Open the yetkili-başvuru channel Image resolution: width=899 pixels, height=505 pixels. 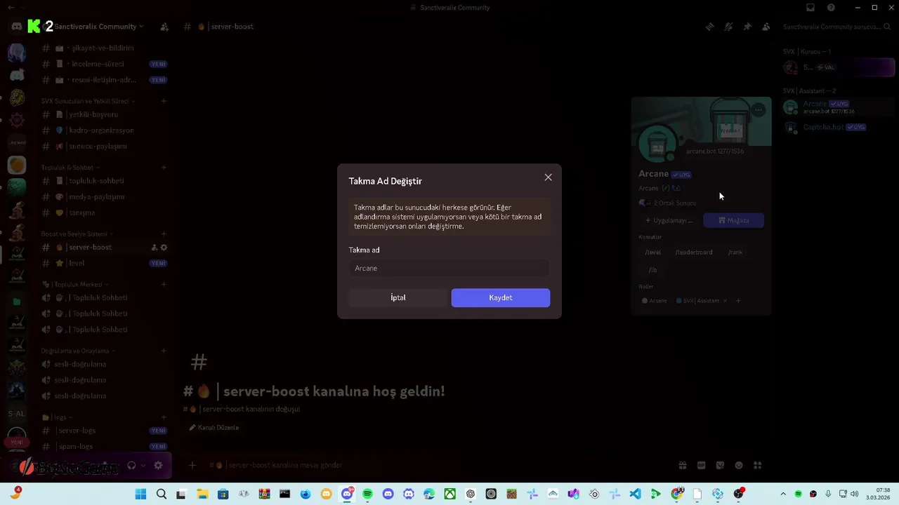click(103, 114)
